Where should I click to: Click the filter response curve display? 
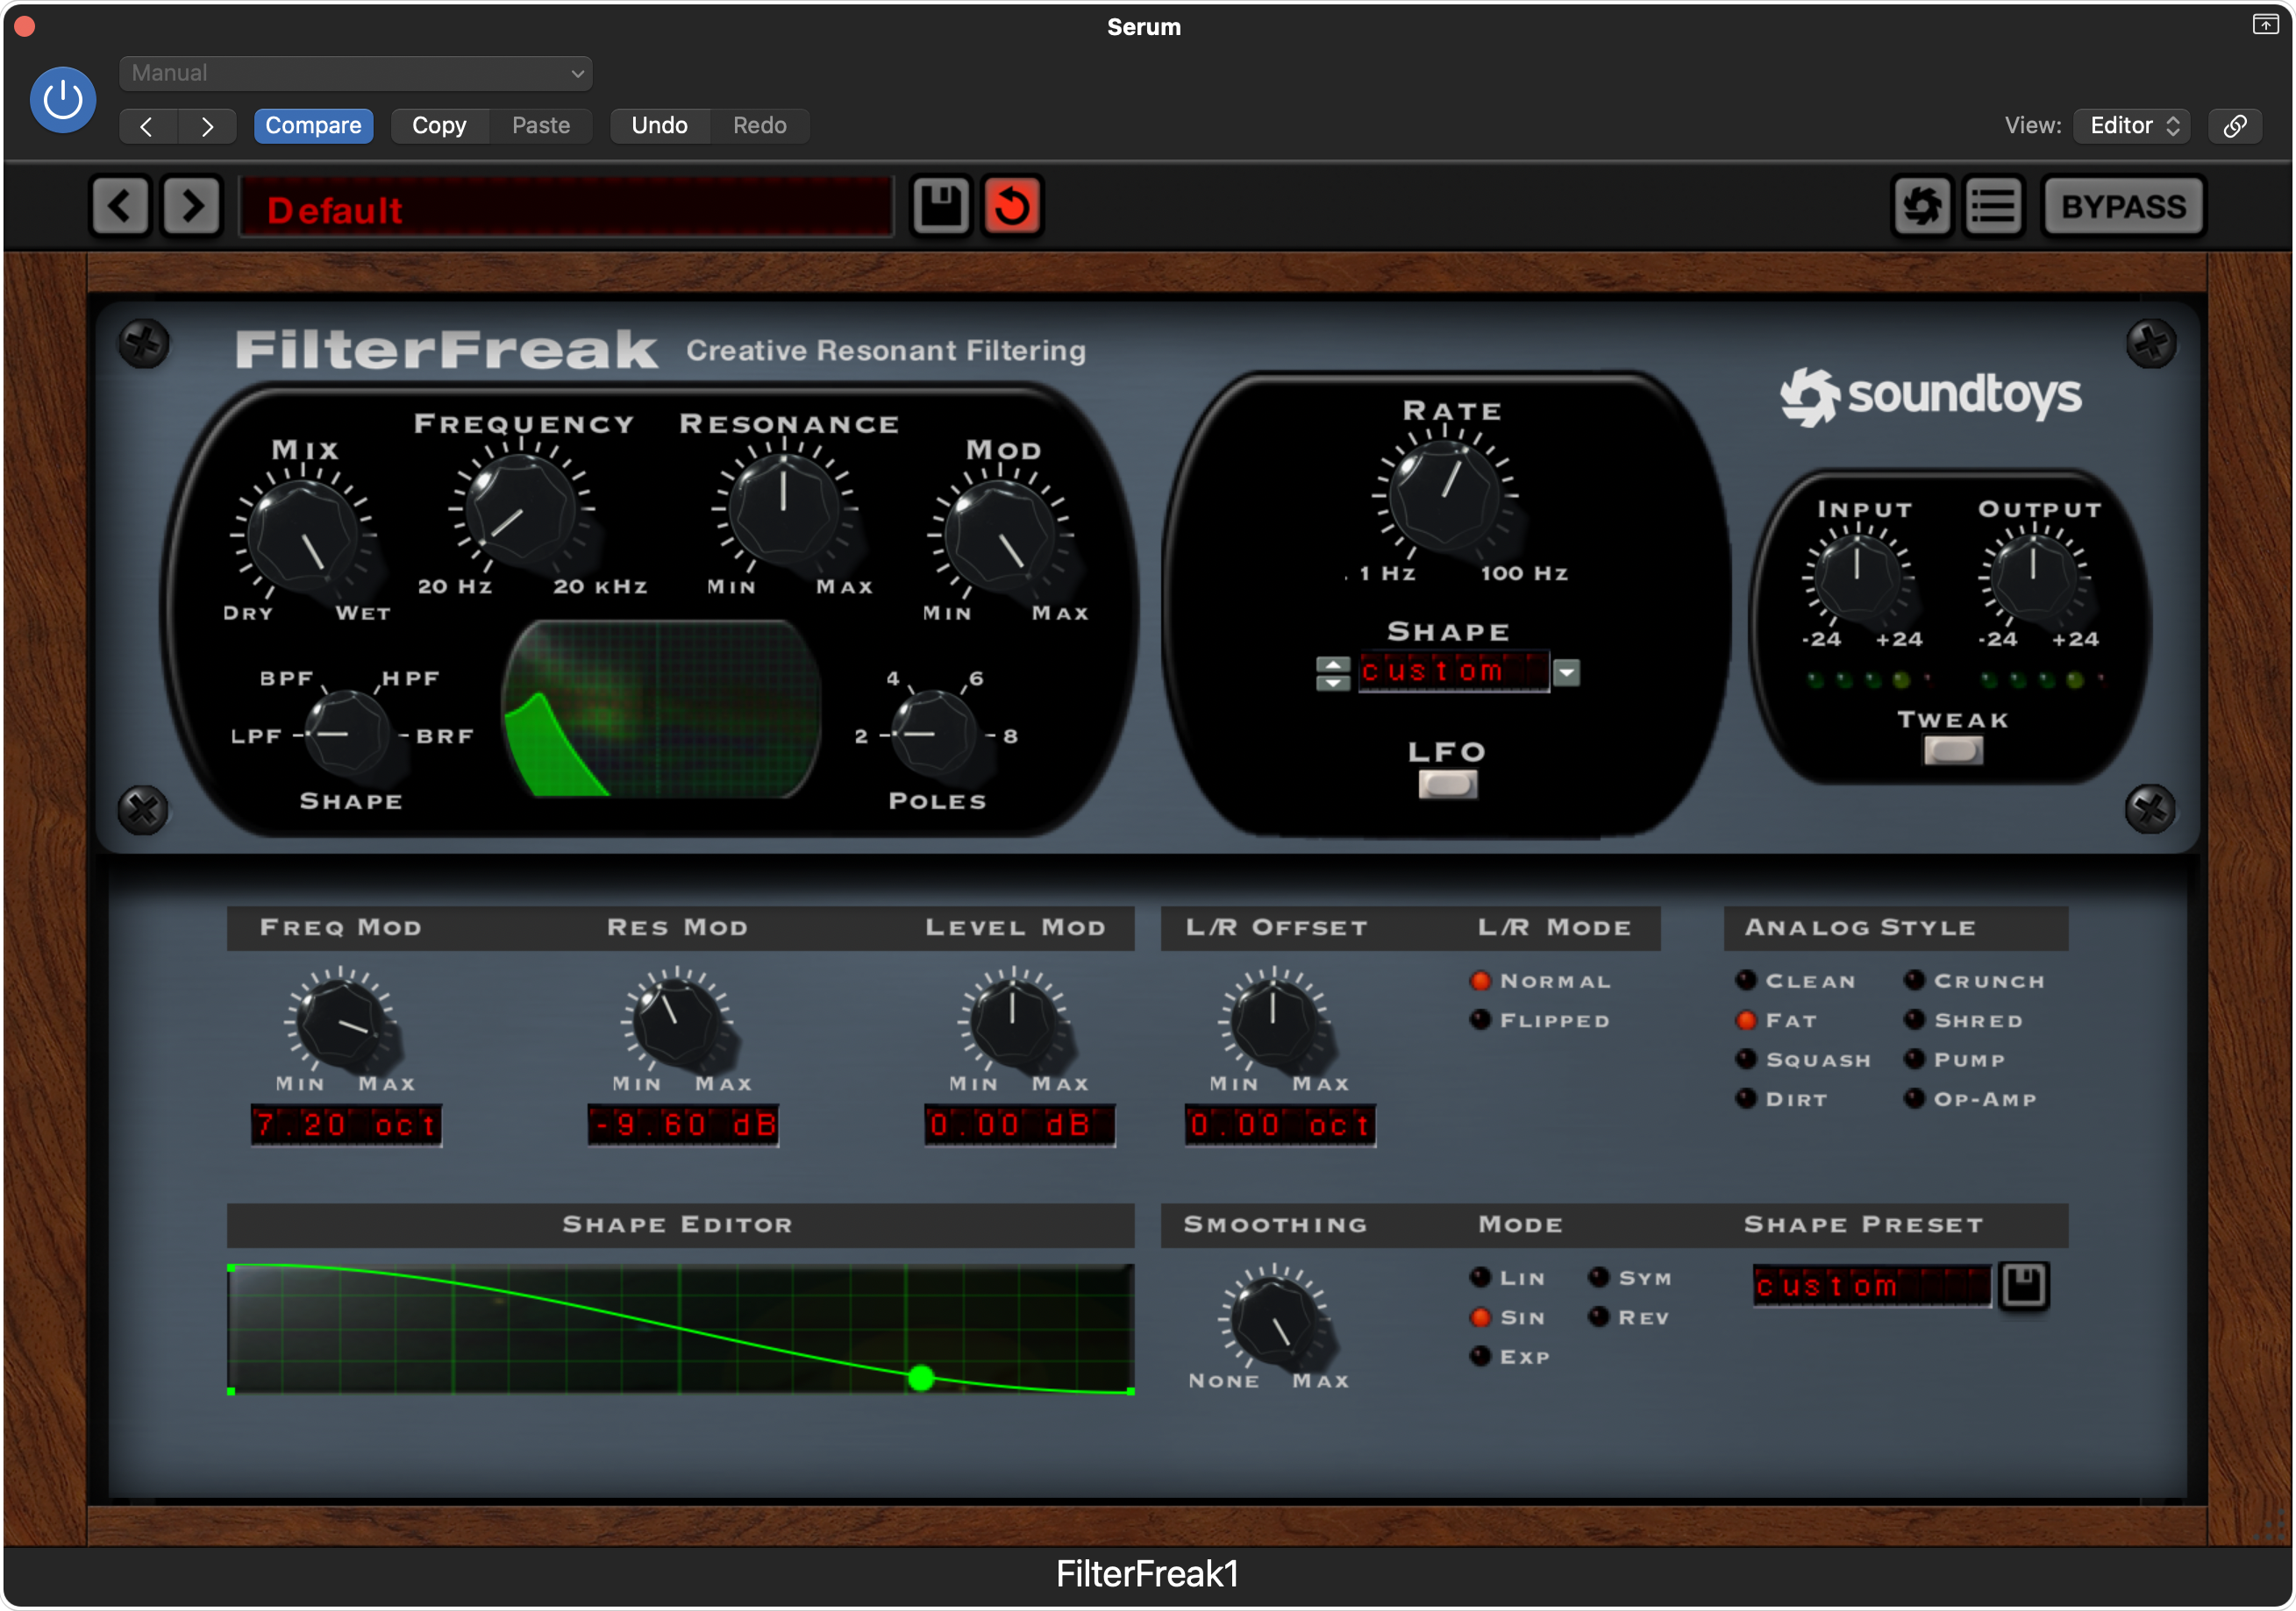point(661,710)
